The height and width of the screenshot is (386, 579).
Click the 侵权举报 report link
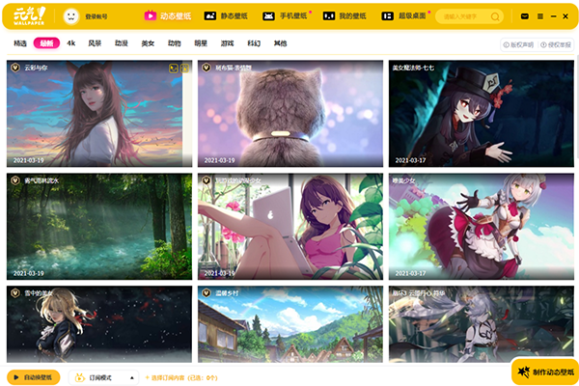click(x=557, y=44)
